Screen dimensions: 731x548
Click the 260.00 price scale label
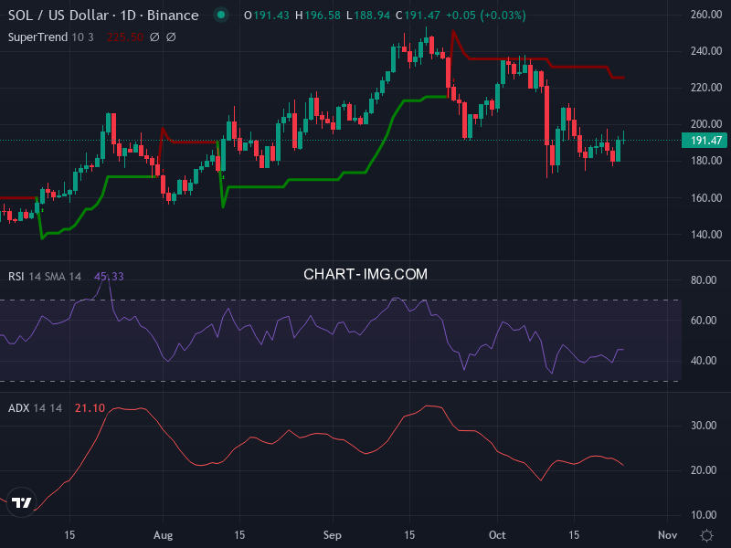pos(702,15)
